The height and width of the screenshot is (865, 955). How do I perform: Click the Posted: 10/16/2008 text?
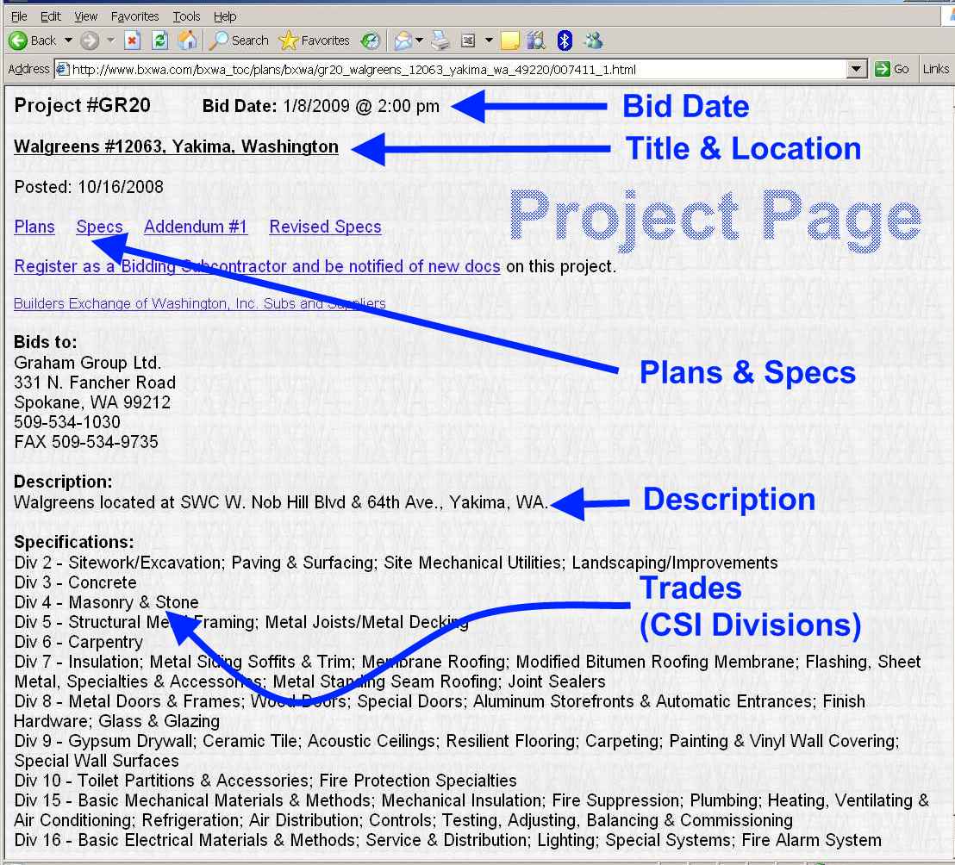tap(89, 187)
